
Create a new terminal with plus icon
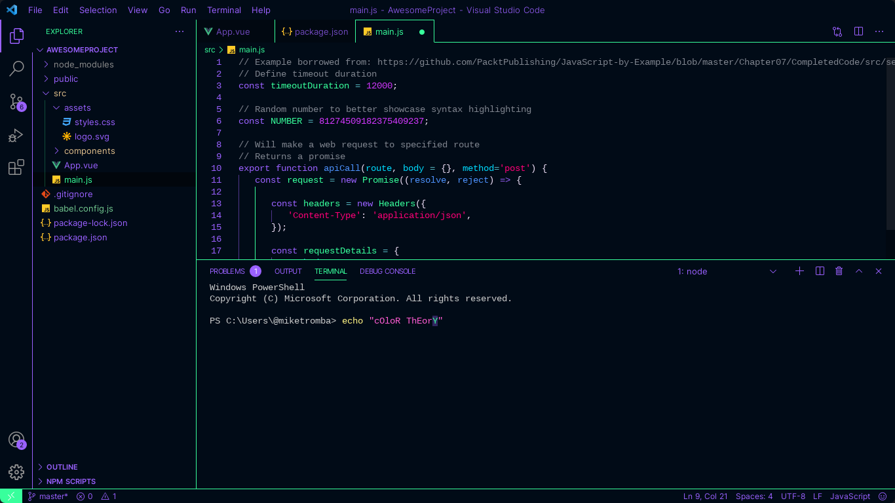[799, 271]
